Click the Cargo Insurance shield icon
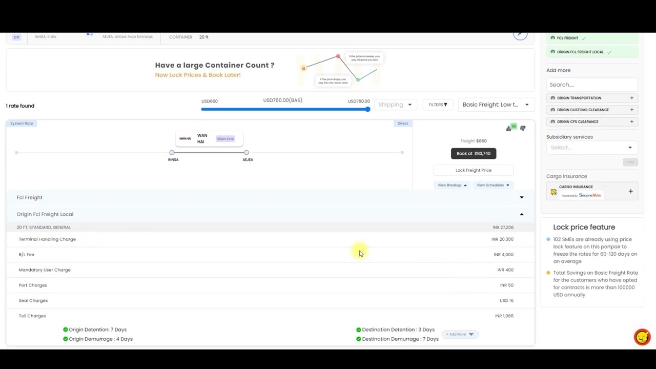The image size is (656, 369). click(x=553, y=192)
